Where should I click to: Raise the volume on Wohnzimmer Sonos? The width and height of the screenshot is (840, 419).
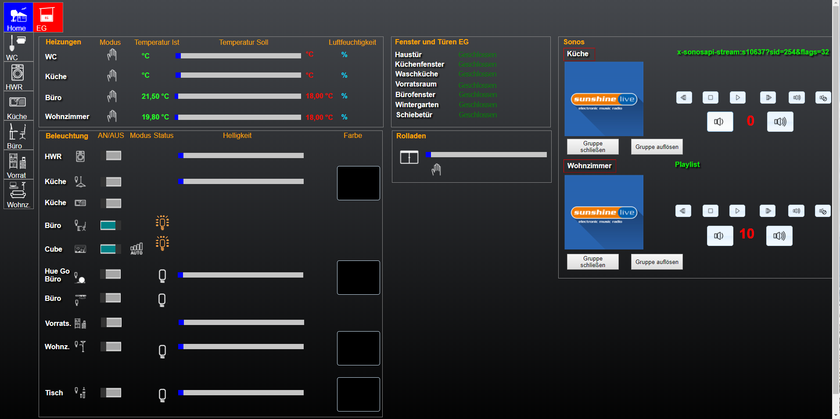(x=779, y=236)
